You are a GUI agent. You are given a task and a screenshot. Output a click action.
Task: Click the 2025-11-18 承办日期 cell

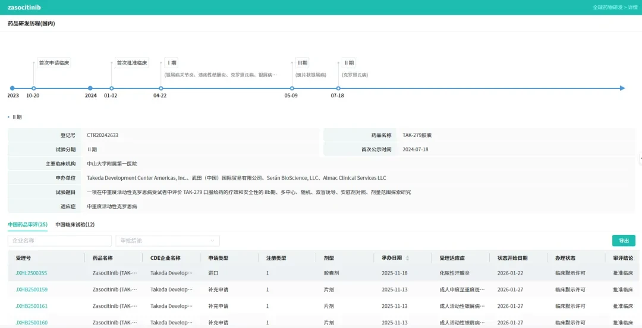click(394, 273)
